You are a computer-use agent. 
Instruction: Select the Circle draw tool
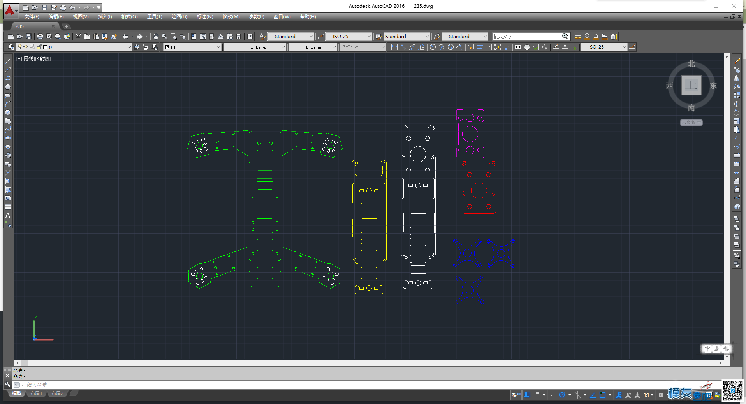coord(7,112)
